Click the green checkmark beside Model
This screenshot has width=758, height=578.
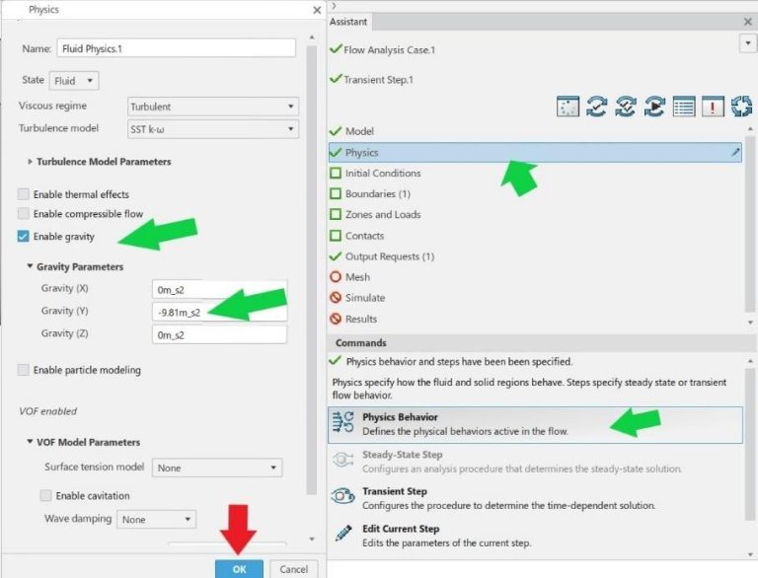(x=336, y=131)
